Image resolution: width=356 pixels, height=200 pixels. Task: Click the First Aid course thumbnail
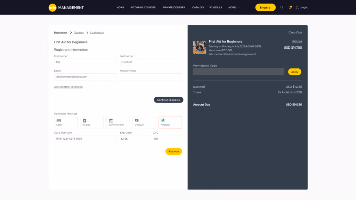pyautogui.click(x=200, y=47)
